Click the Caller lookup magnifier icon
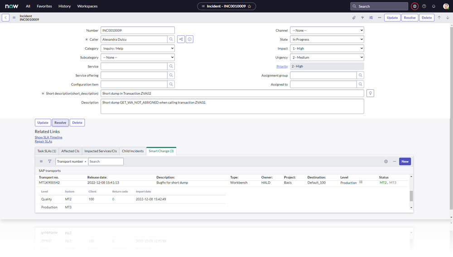Viewport: 453px width, 257px height. coord(171,39)
